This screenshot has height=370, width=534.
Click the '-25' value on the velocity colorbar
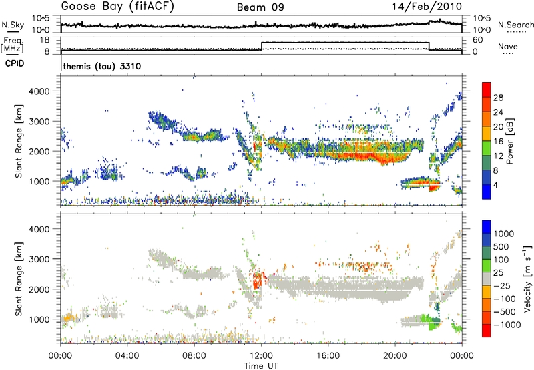(x=502, y=285)
